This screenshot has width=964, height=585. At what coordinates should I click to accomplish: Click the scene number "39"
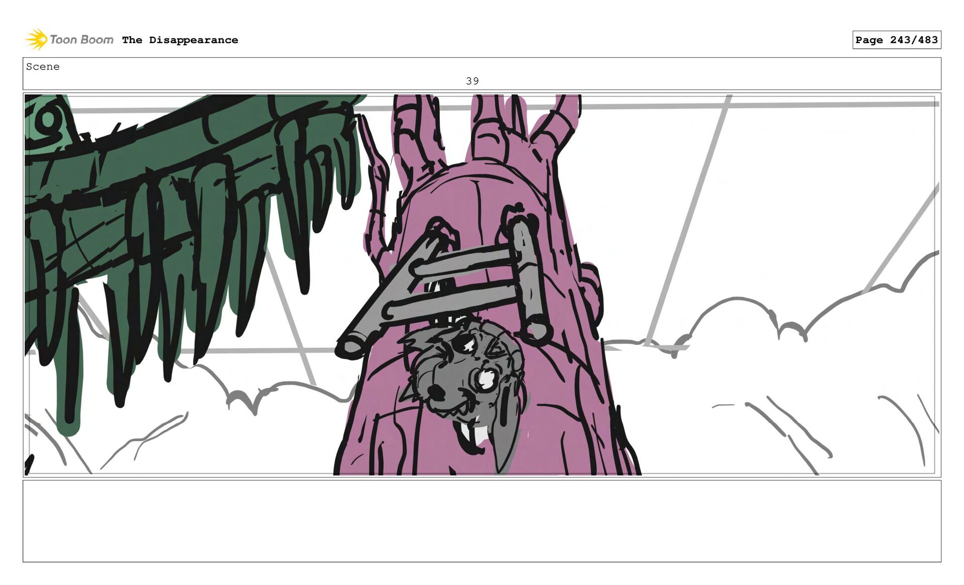(472, 81)
